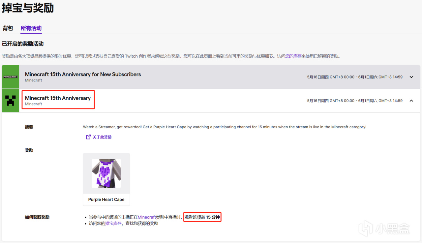The width and height of the screenshot is (422, 243).
Task: Click the Minecraft 15th Anniversary date range
Action: click(x=355, y=101)
